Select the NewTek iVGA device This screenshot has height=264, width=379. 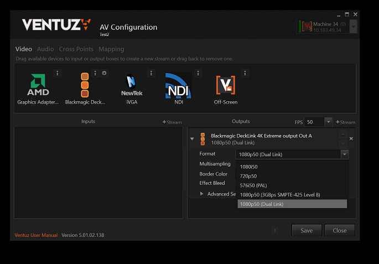coord(131,85)
